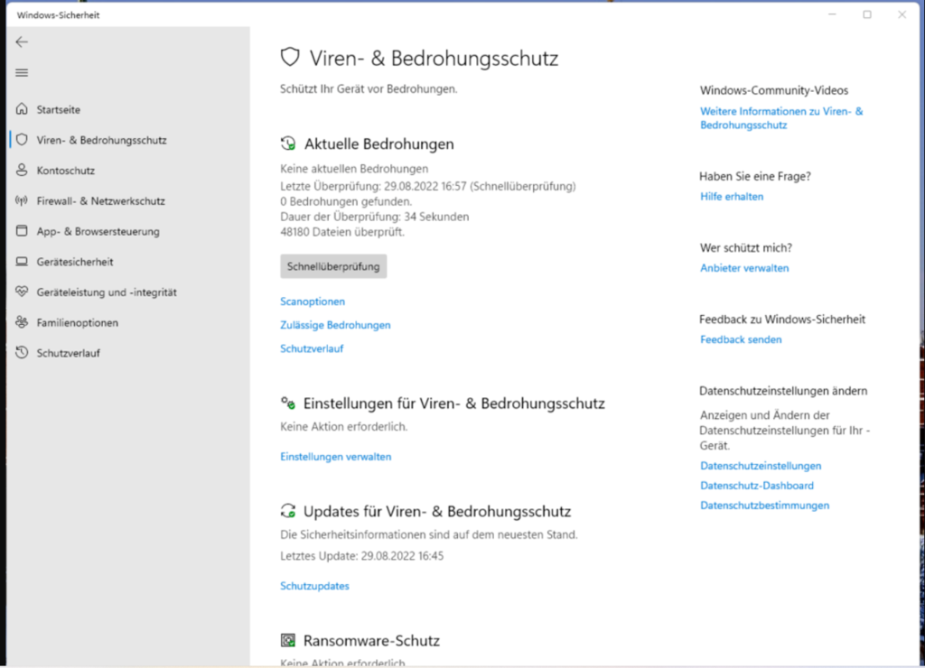925x668 pixels.
Task: Click the Kontoschutz person icon
Action: click(22, 170)
